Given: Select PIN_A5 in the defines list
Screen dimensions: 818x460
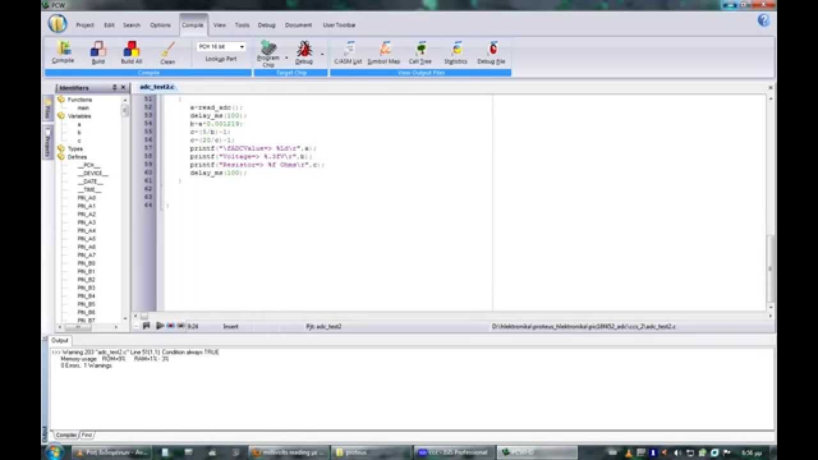Looking at the screenshot, I should point(86,239).
